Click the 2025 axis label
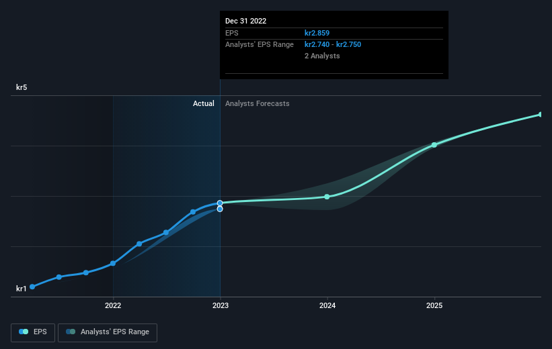 click(x=434, y=306)
